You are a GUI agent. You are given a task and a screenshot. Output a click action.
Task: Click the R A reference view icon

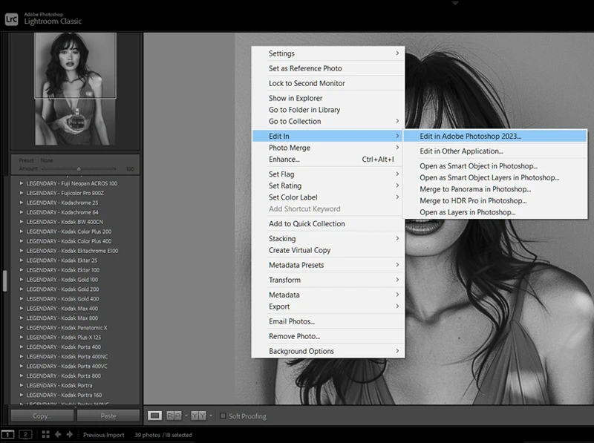pyautogui.click(x=174, y=416)
